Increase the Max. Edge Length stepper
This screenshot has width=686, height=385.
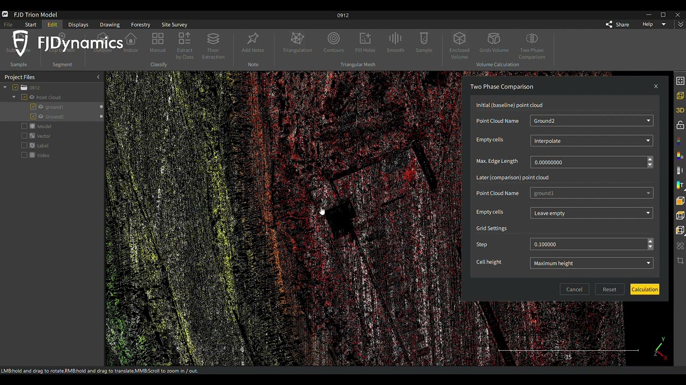(650, 159)
